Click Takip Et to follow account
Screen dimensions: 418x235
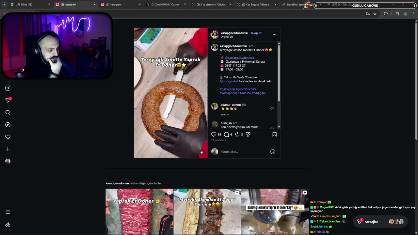pyautogui.click(x=256, y=33)
